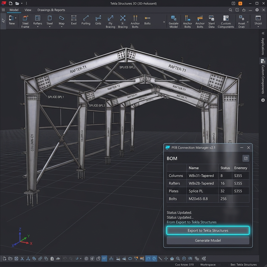Open Custom Components from the ribbon

(226, 21)
